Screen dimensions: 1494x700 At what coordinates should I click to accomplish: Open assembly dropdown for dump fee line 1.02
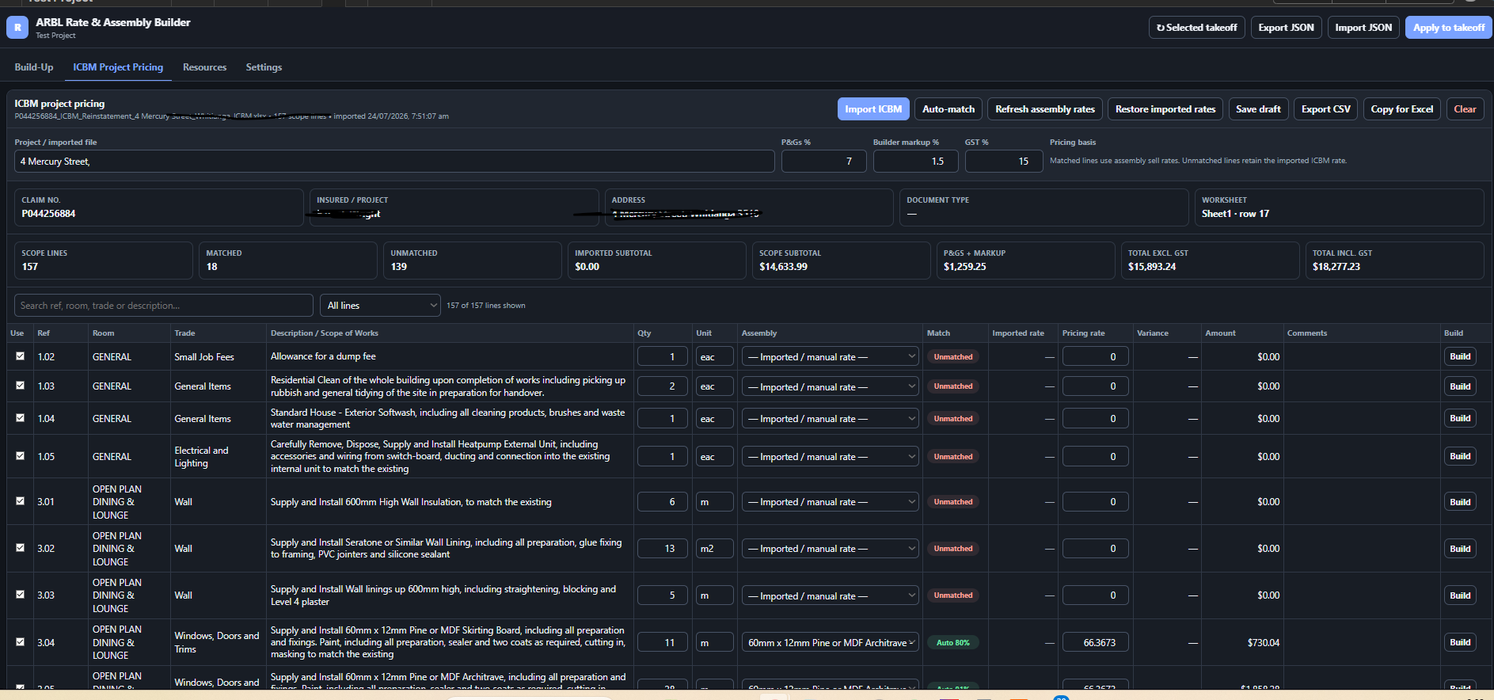[x=830, y=357]
